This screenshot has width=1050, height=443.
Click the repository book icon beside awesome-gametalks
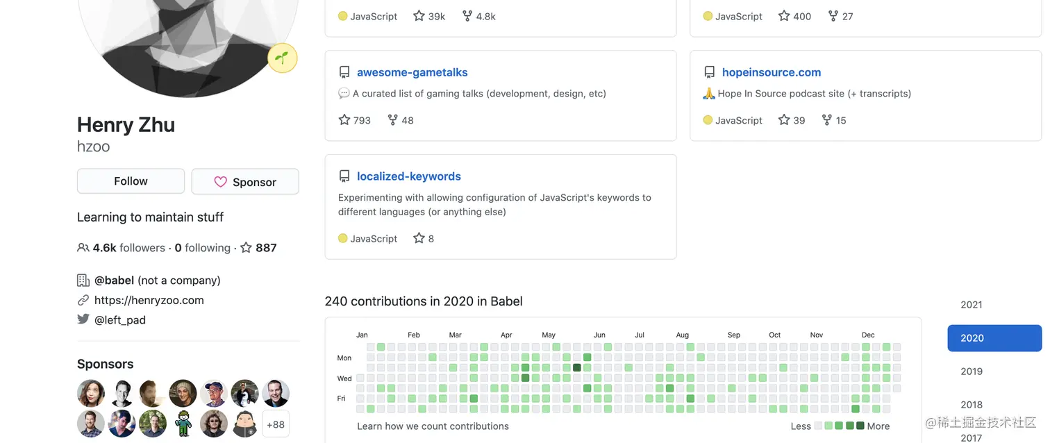[x=344, y=72]
